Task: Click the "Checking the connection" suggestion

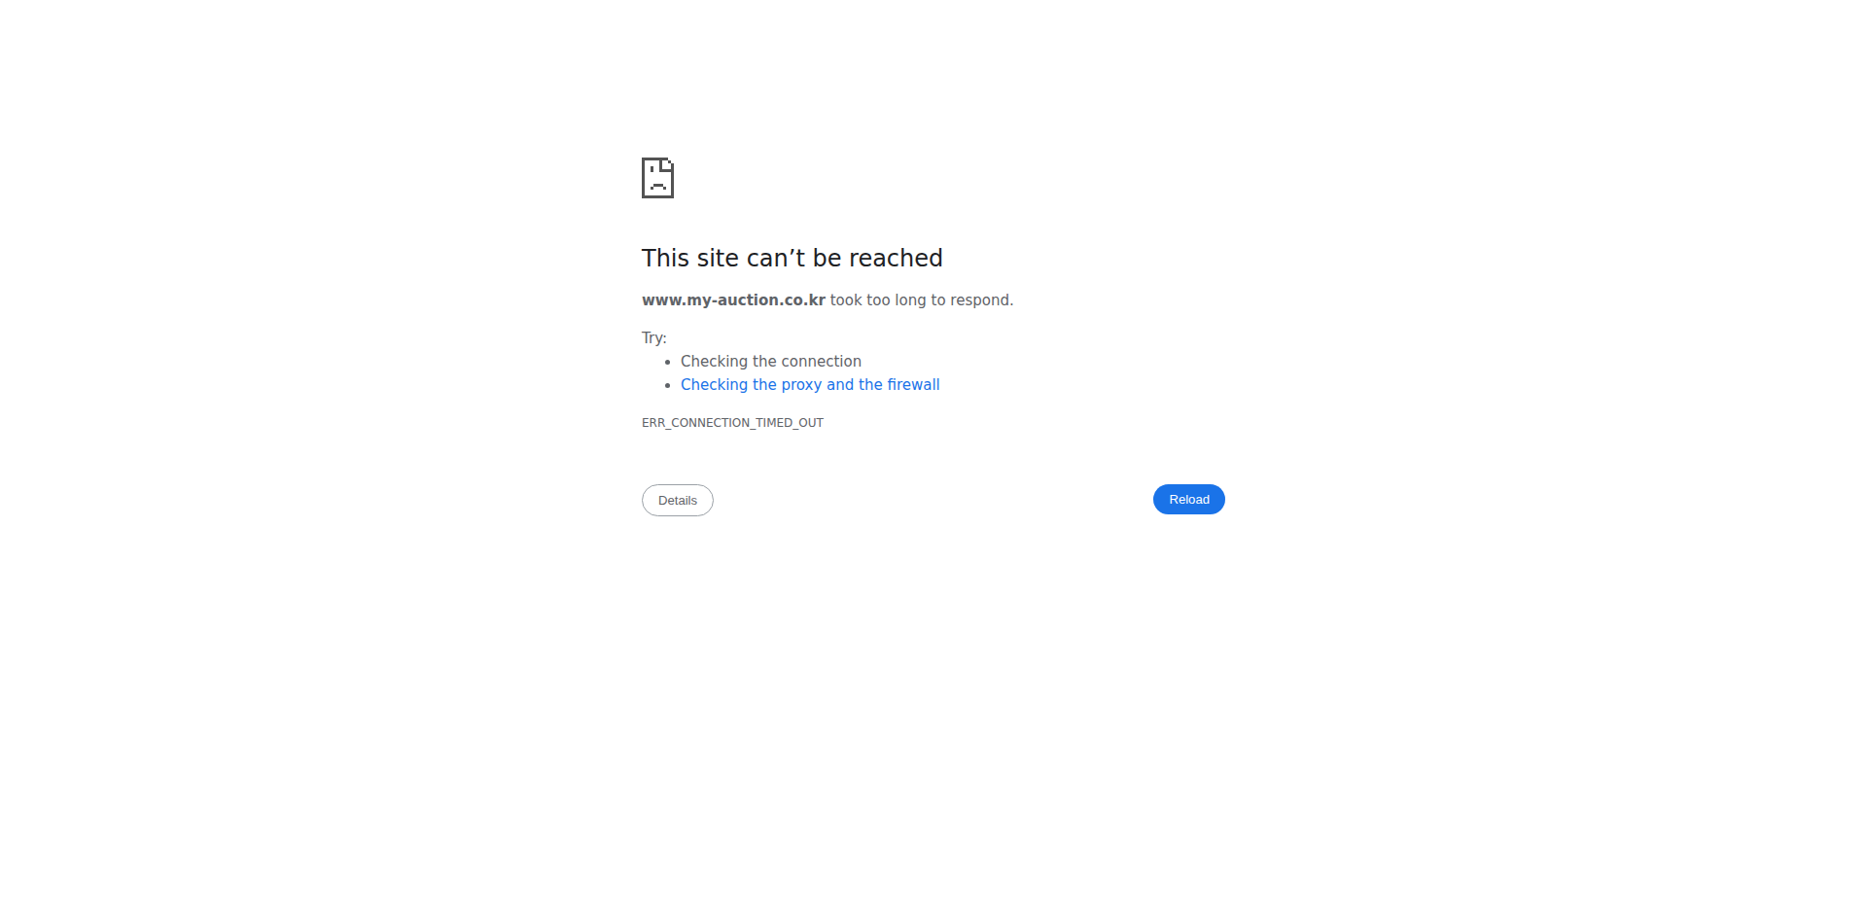Action: pyautogui.click(x=770, y=362)
